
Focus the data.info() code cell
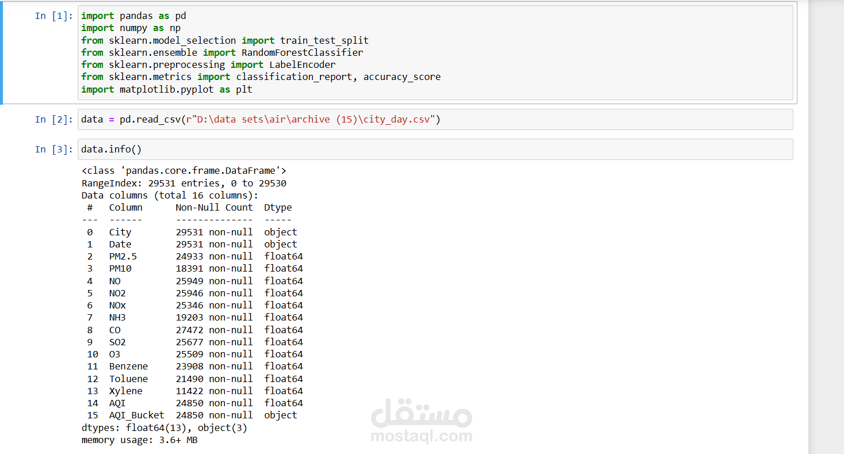(435, 150)
